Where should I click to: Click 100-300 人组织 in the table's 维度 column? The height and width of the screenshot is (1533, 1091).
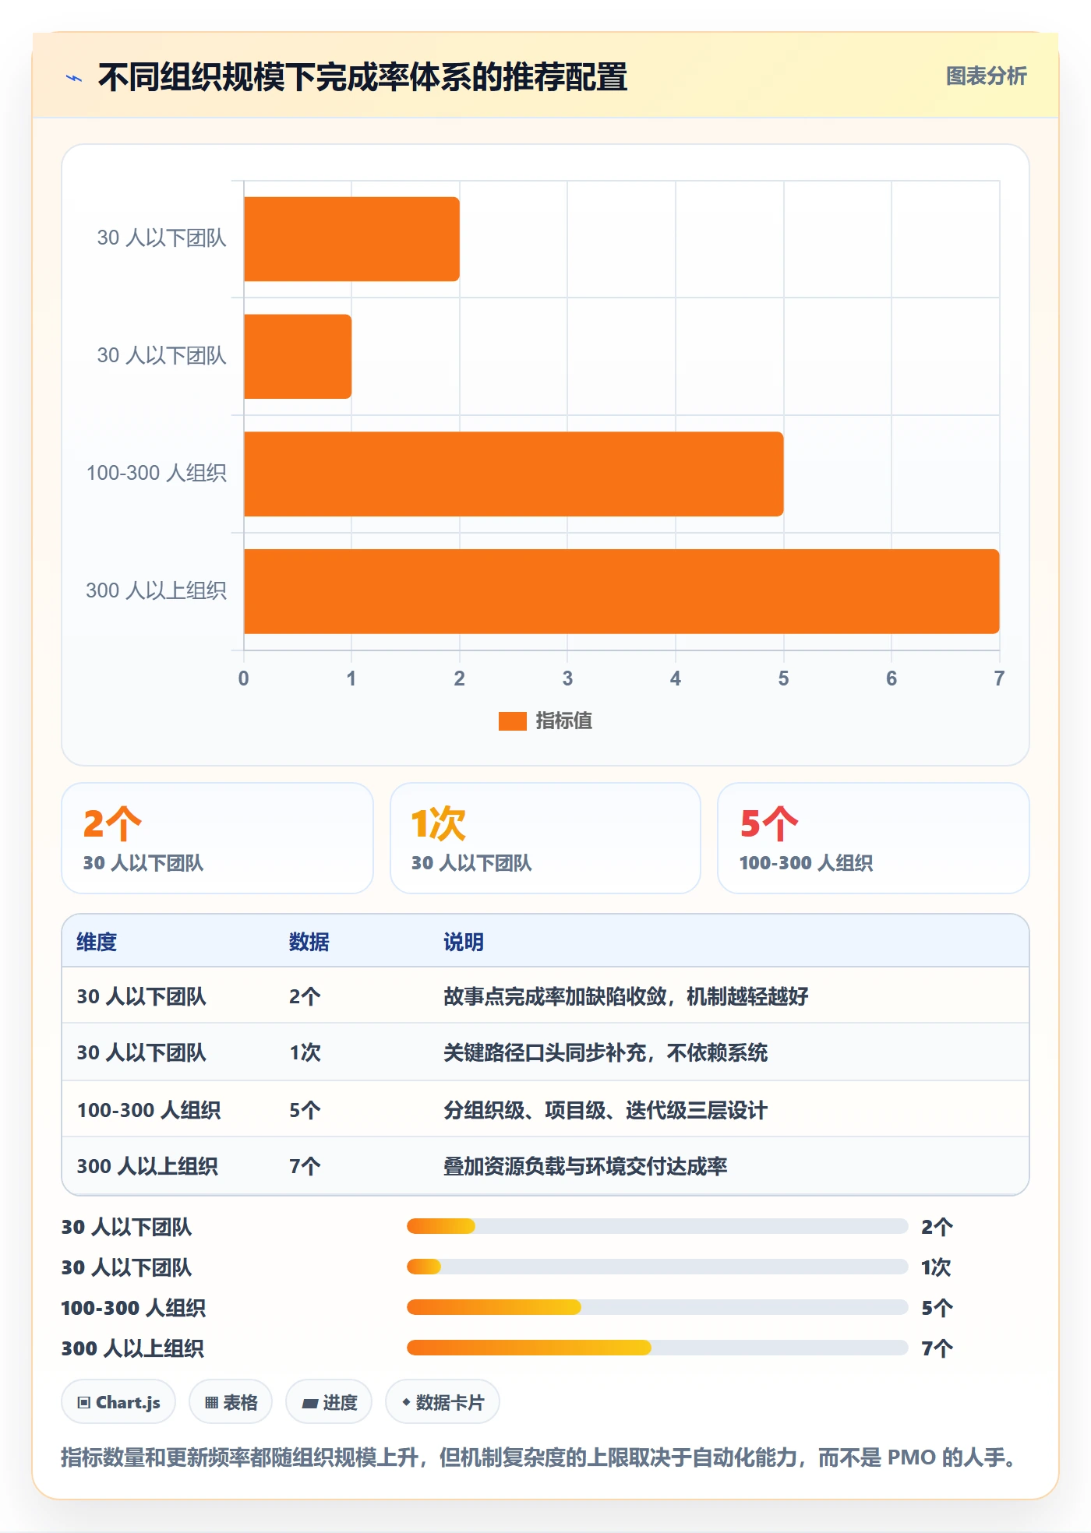pyautogui.click(x=149, y=1110)
